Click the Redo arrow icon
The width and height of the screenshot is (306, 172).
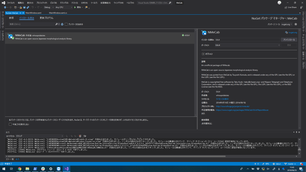click(38, 7)
